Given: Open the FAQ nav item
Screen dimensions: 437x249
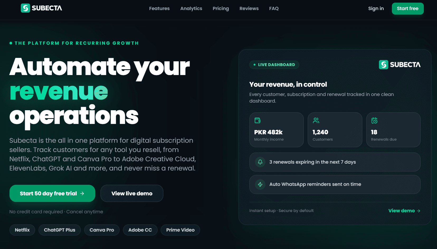Looking at the screenshot, I should point(274,8).
